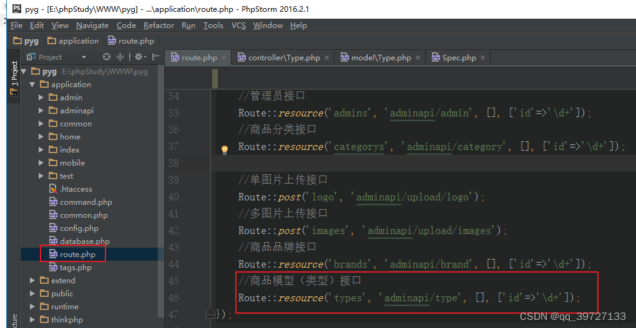Open the View menu
636x328 pixels.
click(60, 26)
